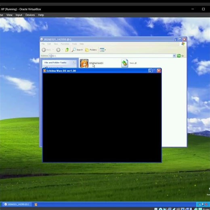Image resolution: width=210 pixels, height=210 pixels.
Task: Maximize the Oracle VirtualBox window
Action: (204, 9)
